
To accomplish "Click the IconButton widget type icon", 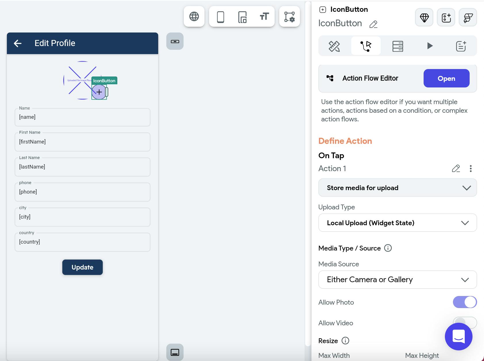I will click(x=323, y=9).
